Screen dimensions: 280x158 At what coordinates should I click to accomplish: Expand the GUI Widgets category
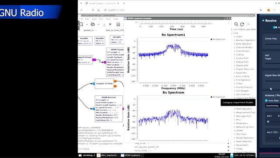tap(234, 91)
